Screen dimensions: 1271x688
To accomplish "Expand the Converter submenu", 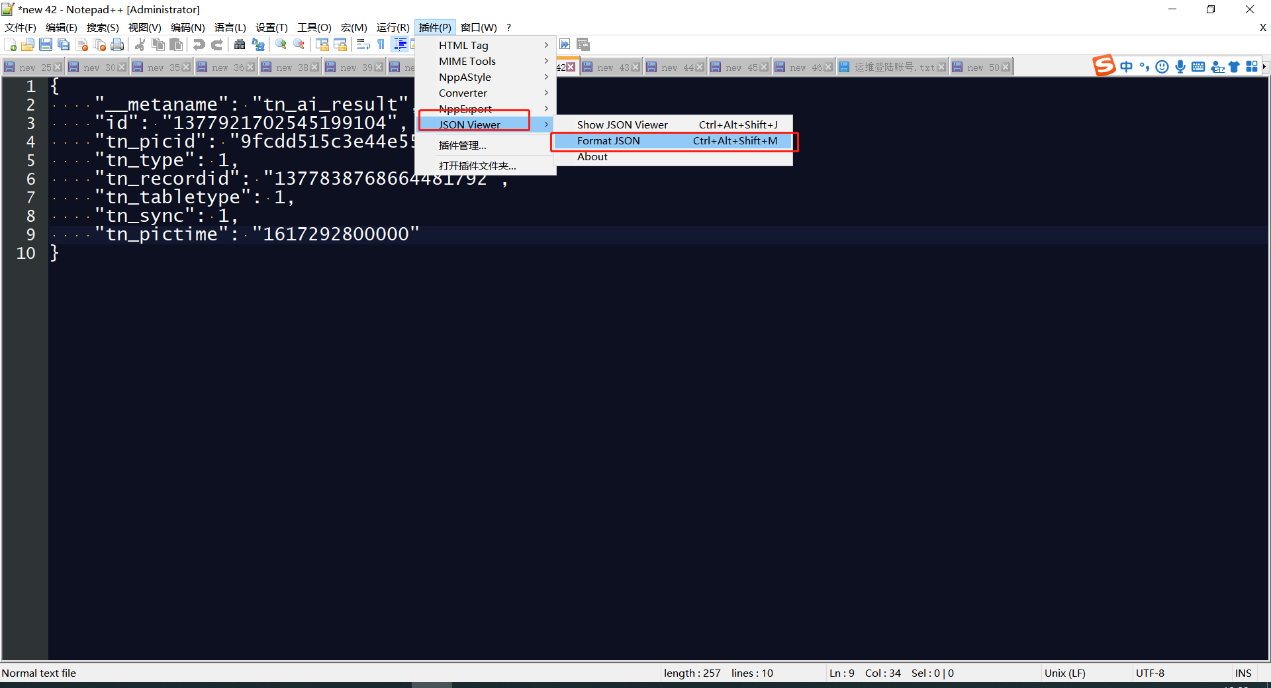I will [485, 93].
